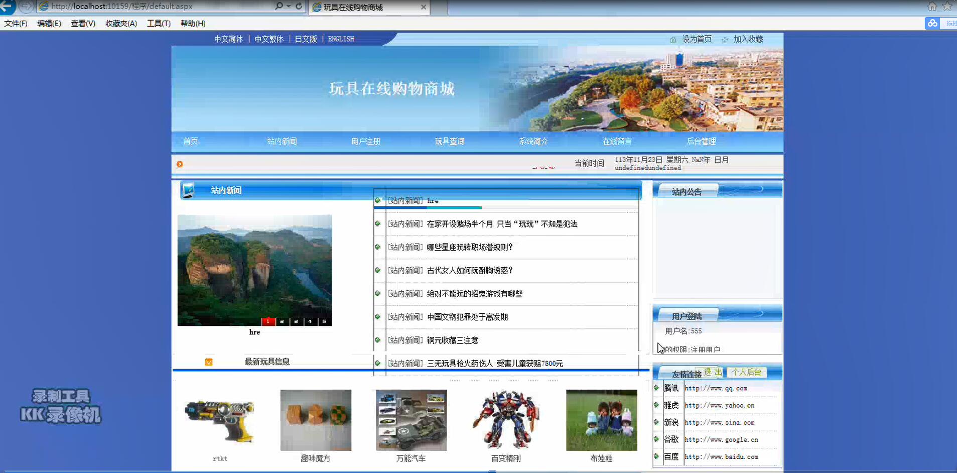
Task: Click the 个人后台 button
Action: [747, 372]
